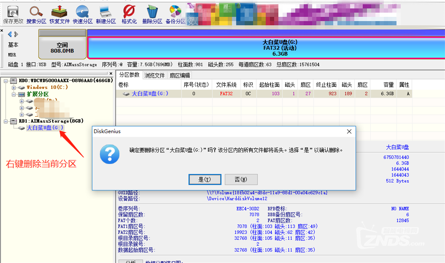Confirm deletion with the 是(Y) button
Image resolution: width=445 pixels, height=263 pixels.
click(205, 179)
